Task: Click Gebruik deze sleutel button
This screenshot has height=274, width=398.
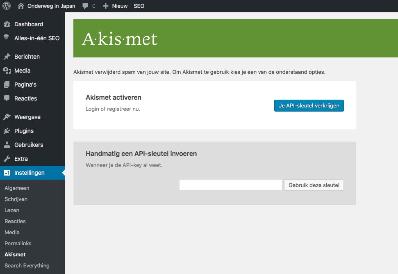Action: pos(314,185)
